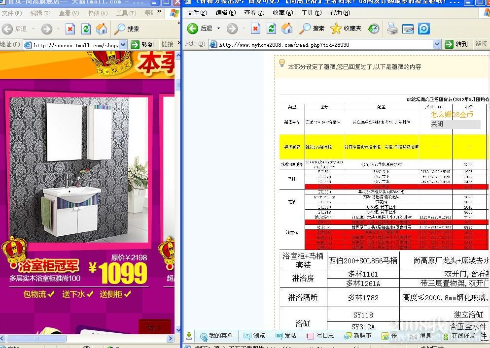Open browsing history clock icon
This screenshot has width=490, height=348.
[374, 29]
